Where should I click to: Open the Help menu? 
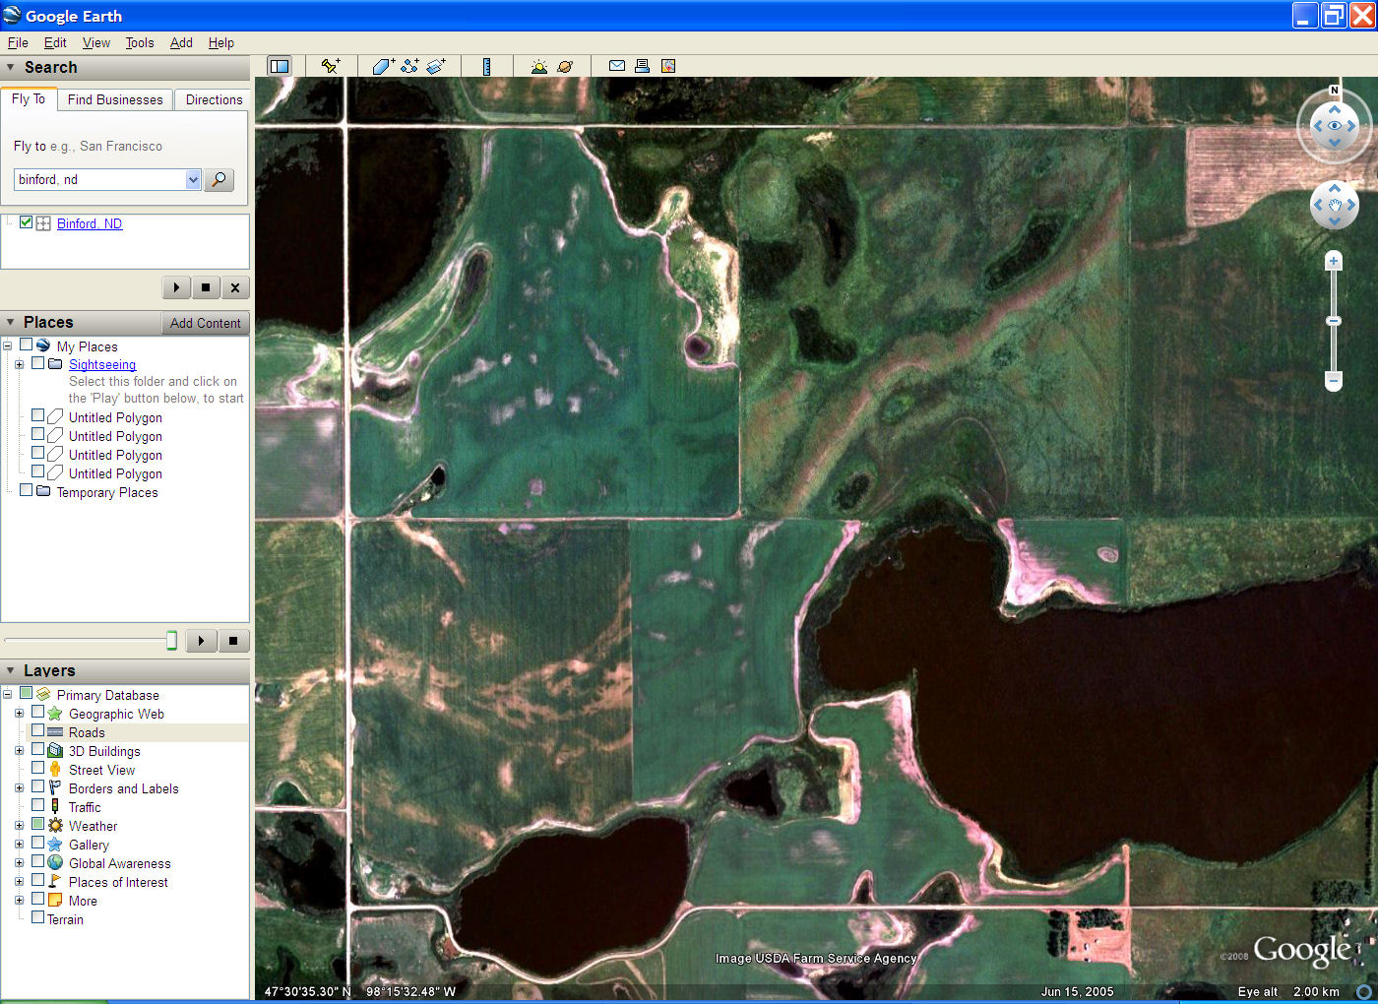[221, 42]
